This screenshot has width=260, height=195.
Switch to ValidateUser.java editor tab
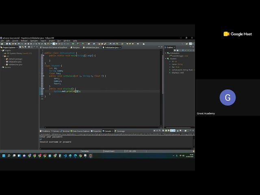[x=91, y=48]
